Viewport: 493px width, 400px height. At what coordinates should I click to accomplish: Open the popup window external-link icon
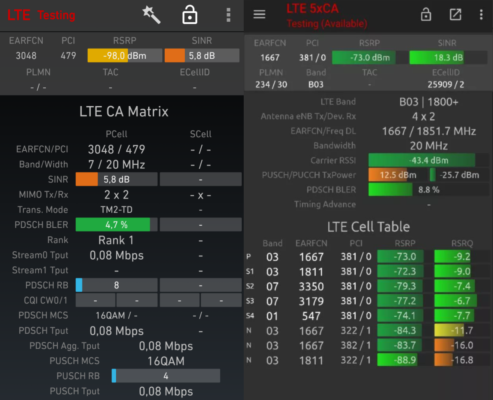(x=456, y=14)
